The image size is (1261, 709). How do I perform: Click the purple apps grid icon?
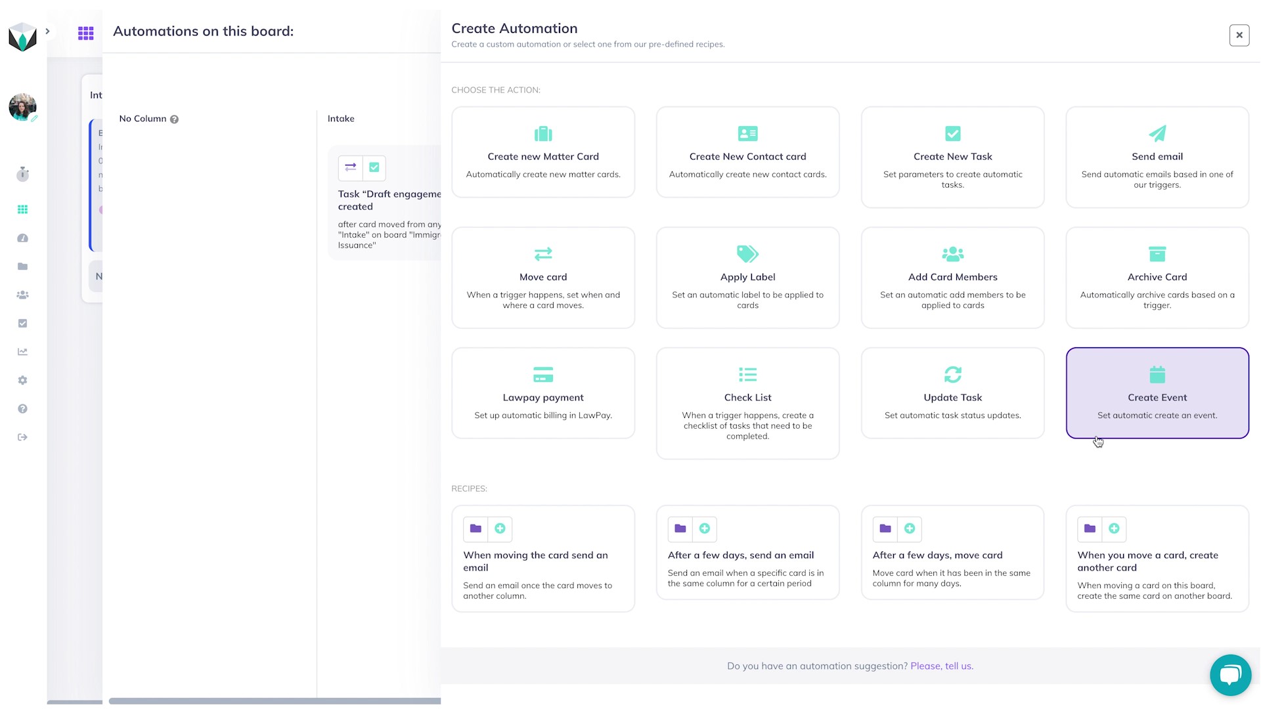[x=85, y=33]
